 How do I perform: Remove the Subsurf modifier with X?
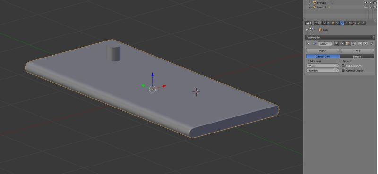tap(372, 44)
